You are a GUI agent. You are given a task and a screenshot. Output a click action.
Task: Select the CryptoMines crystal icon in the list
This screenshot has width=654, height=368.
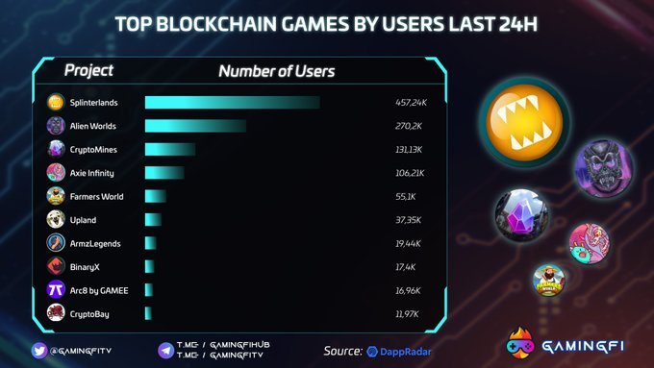56,149
